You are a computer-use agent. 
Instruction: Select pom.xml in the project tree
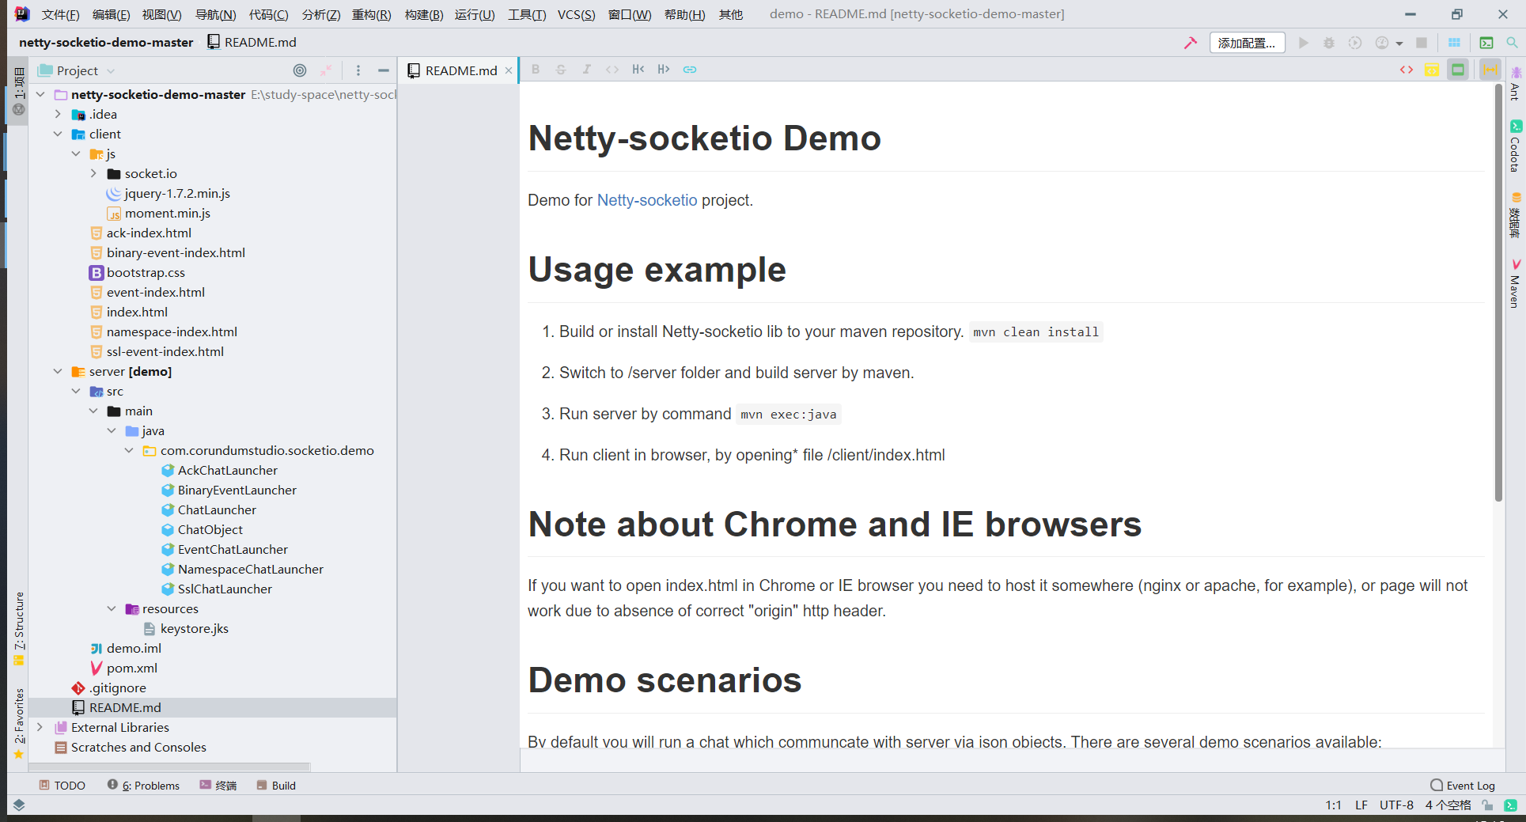coord(132,668)
